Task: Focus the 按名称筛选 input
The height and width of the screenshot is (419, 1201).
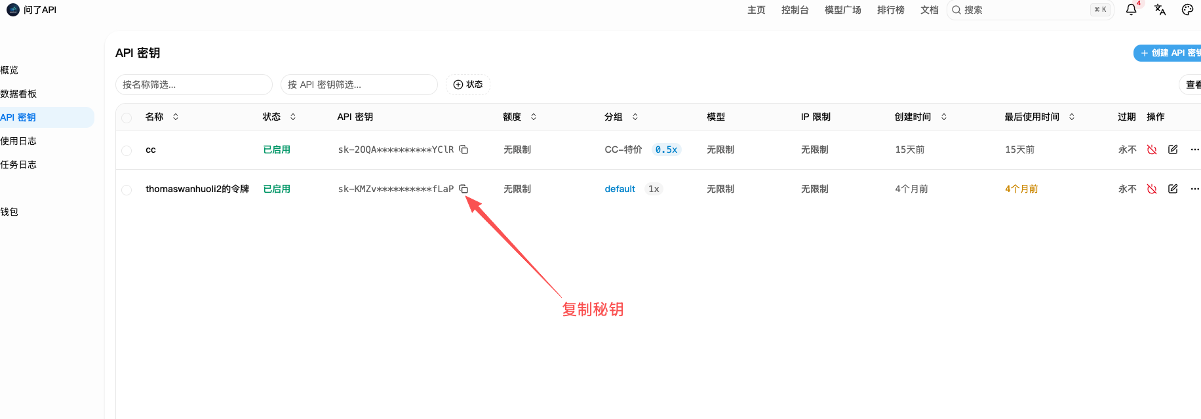Action: pos(194,85)
